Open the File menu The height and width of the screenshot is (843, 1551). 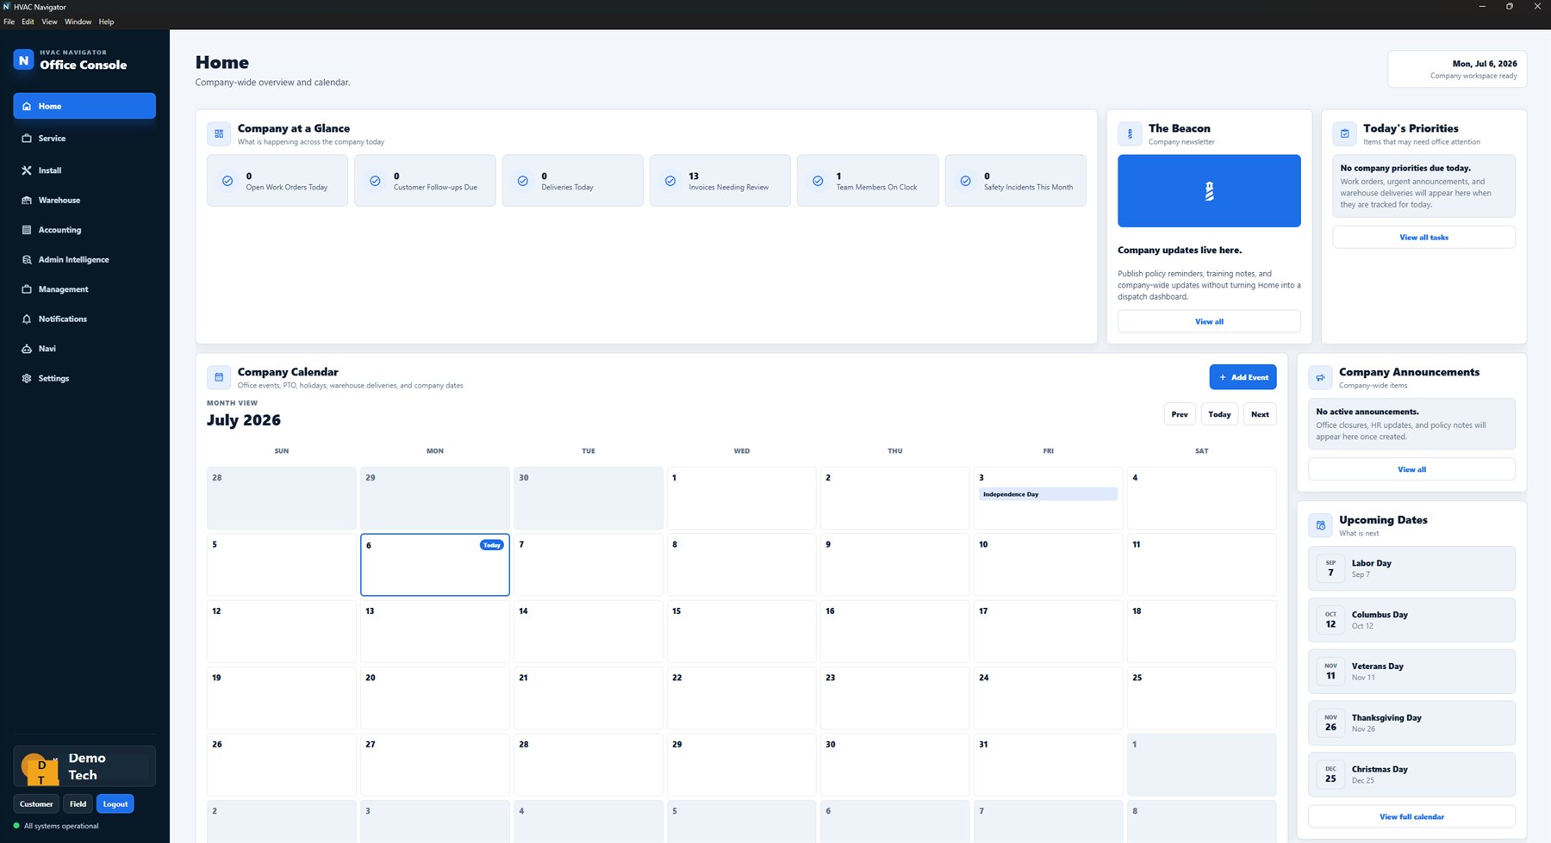9,22
